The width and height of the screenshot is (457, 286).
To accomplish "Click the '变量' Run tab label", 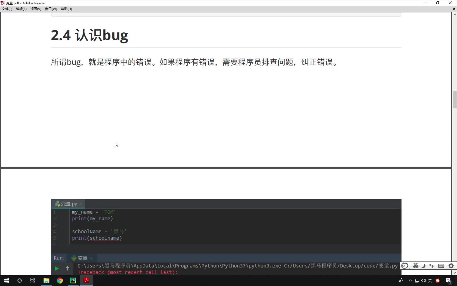I will tap(82, 258).
